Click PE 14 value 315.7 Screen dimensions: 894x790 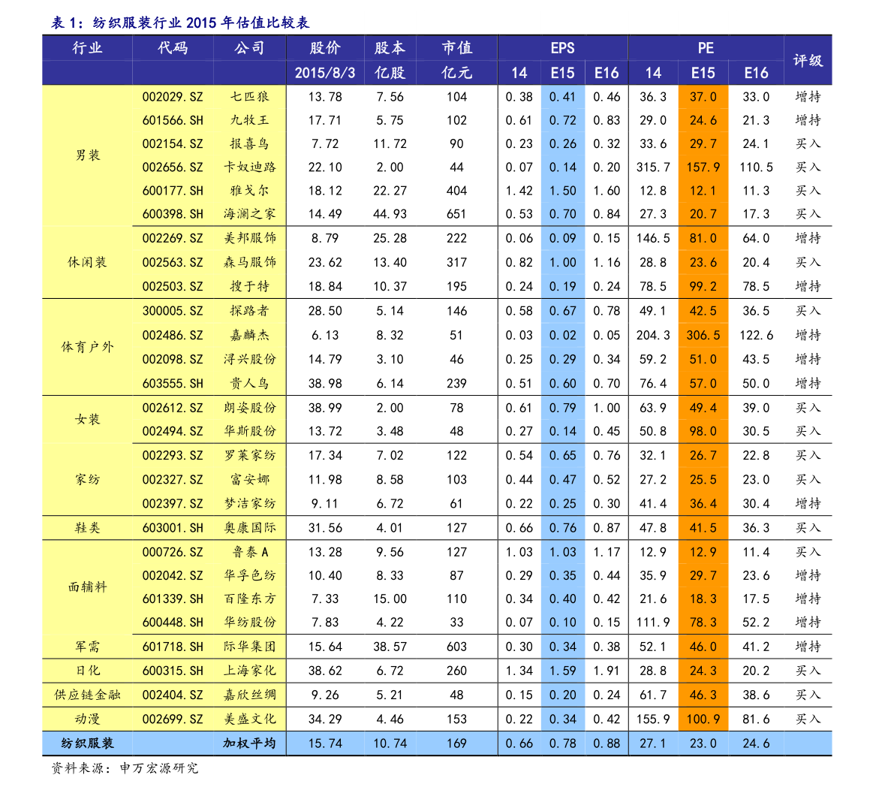(653, 167)
